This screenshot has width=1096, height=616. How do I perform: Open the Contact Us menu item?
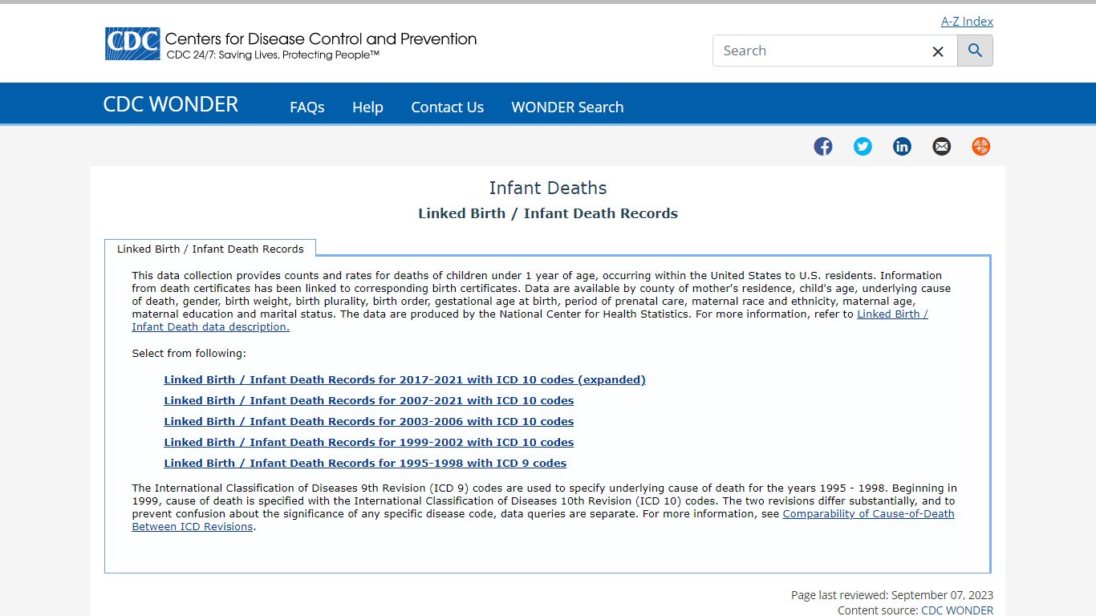pos(447,107)
